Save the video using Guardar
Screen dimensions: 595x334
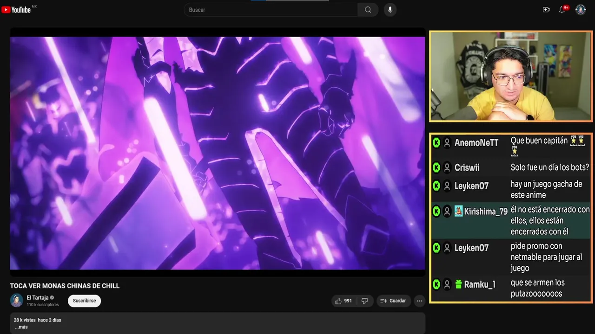[393, 301]
